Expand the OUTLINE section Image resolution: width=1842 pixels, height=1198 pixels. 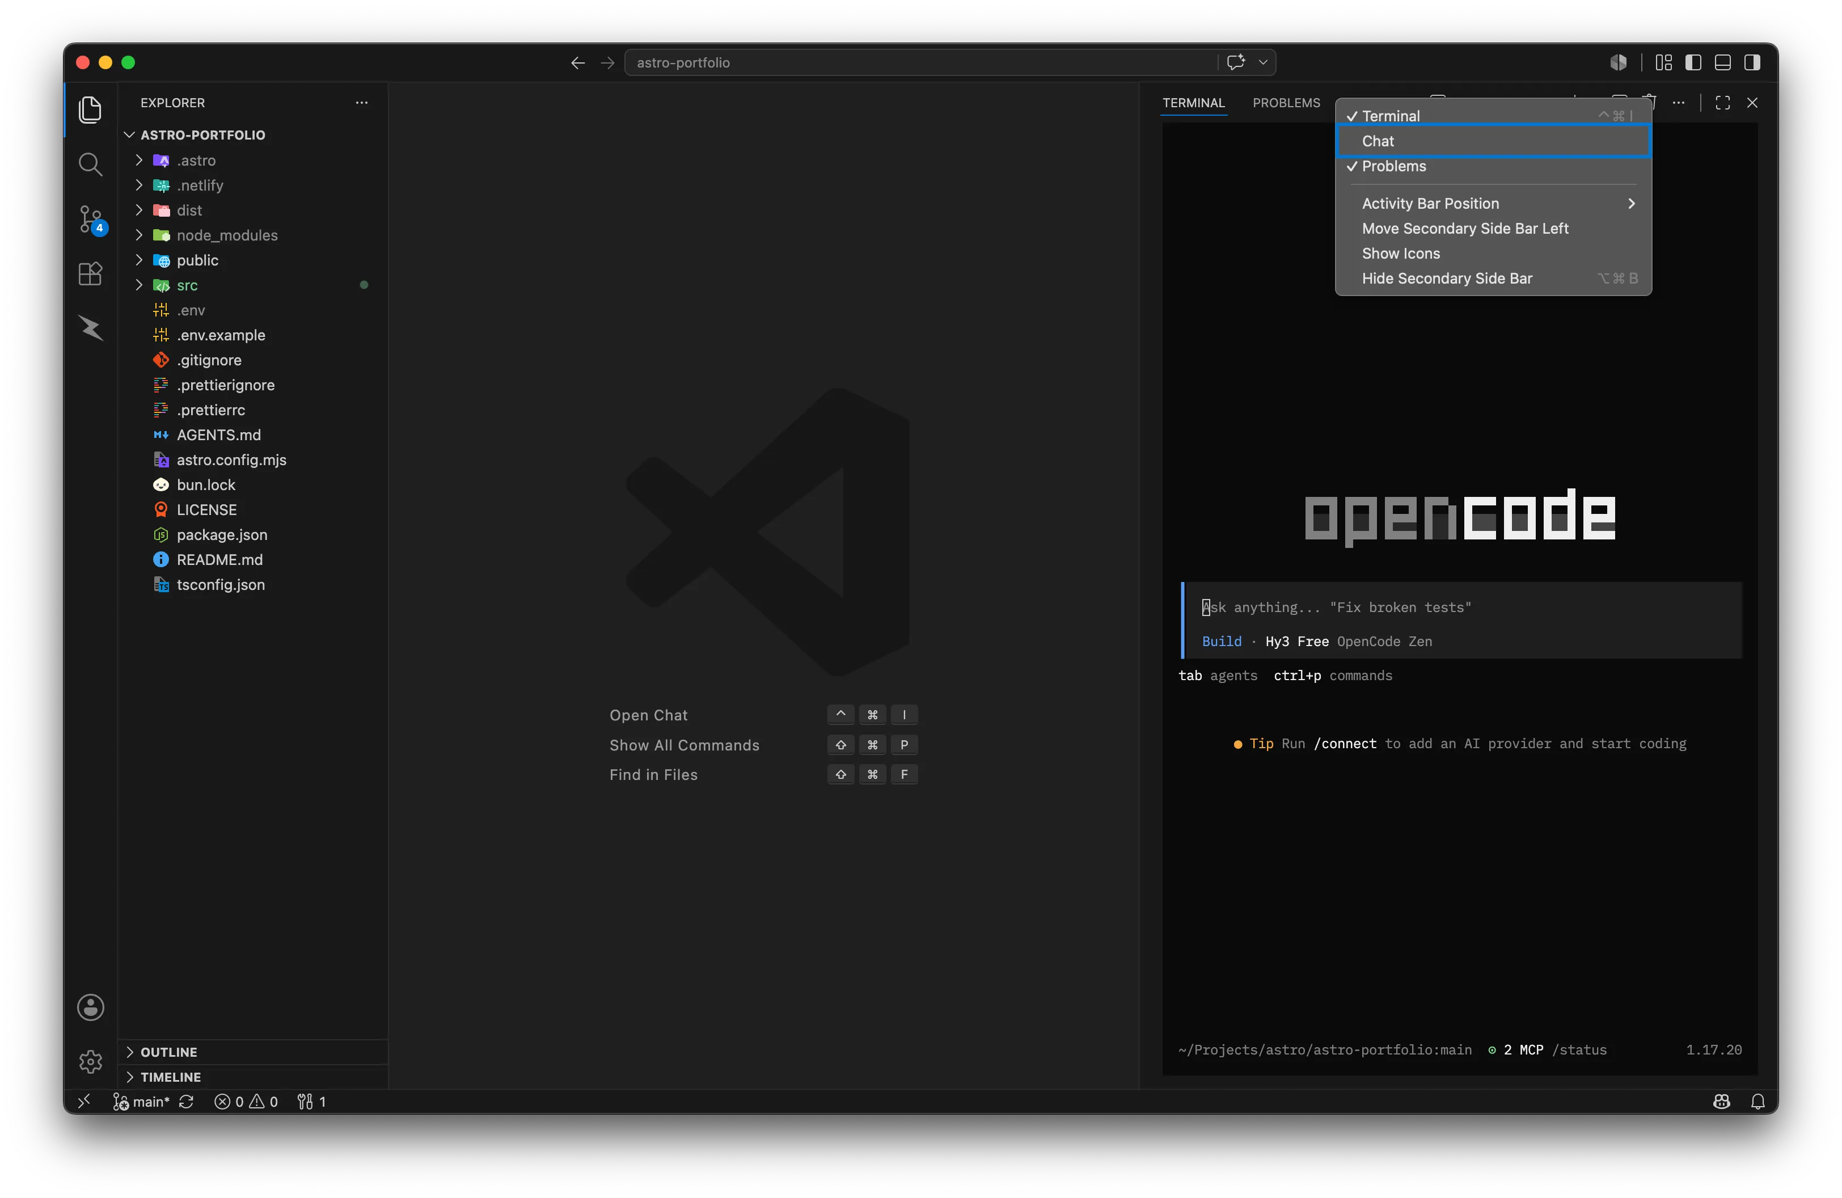253,1052
